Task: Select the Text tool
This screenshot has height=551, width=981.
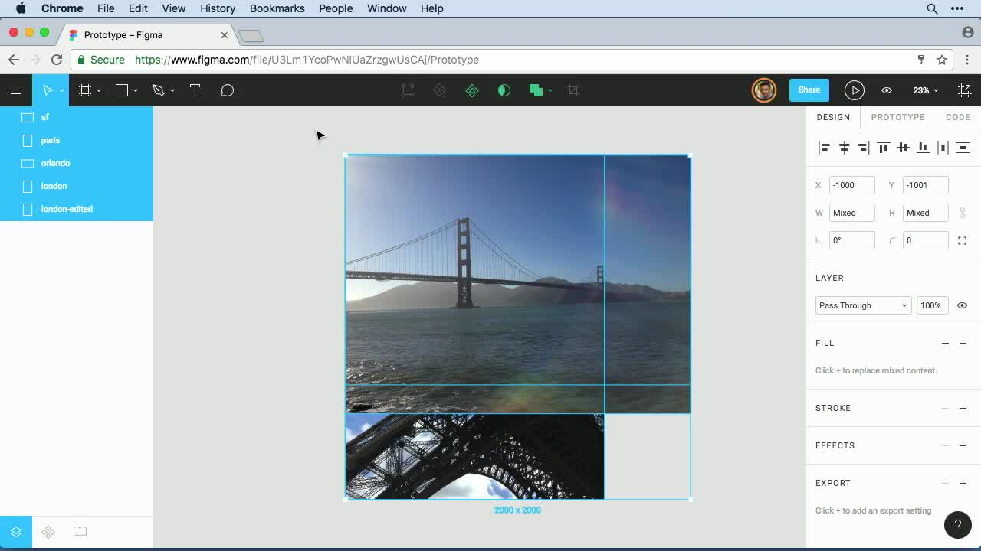Action: 195,90
